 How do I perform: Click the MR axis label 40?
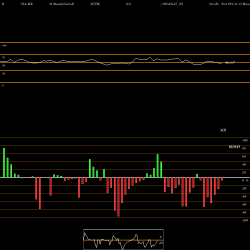[x=243, y=164]
